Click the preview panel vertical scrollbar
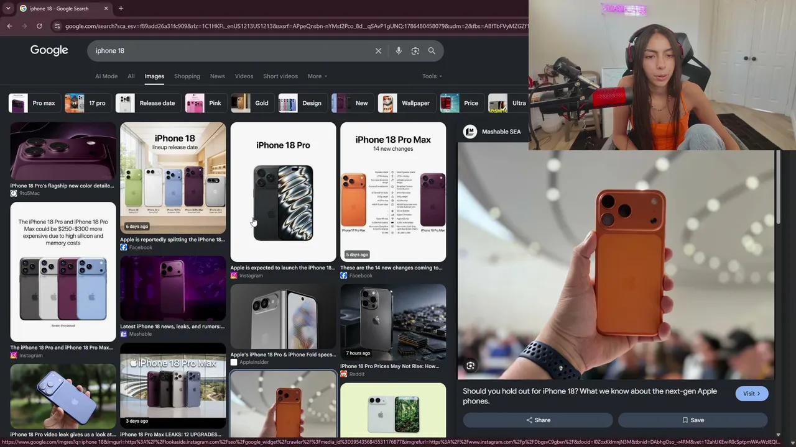This screenshot has height=447, width=796. [x=778, y=186]
